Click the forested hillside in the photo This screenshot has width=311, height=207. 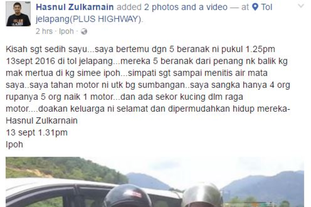click(63, 169)
